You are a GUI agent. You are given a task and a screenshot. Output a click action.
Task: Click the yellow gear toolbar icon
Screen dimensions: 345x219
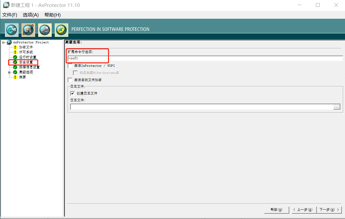61,30
